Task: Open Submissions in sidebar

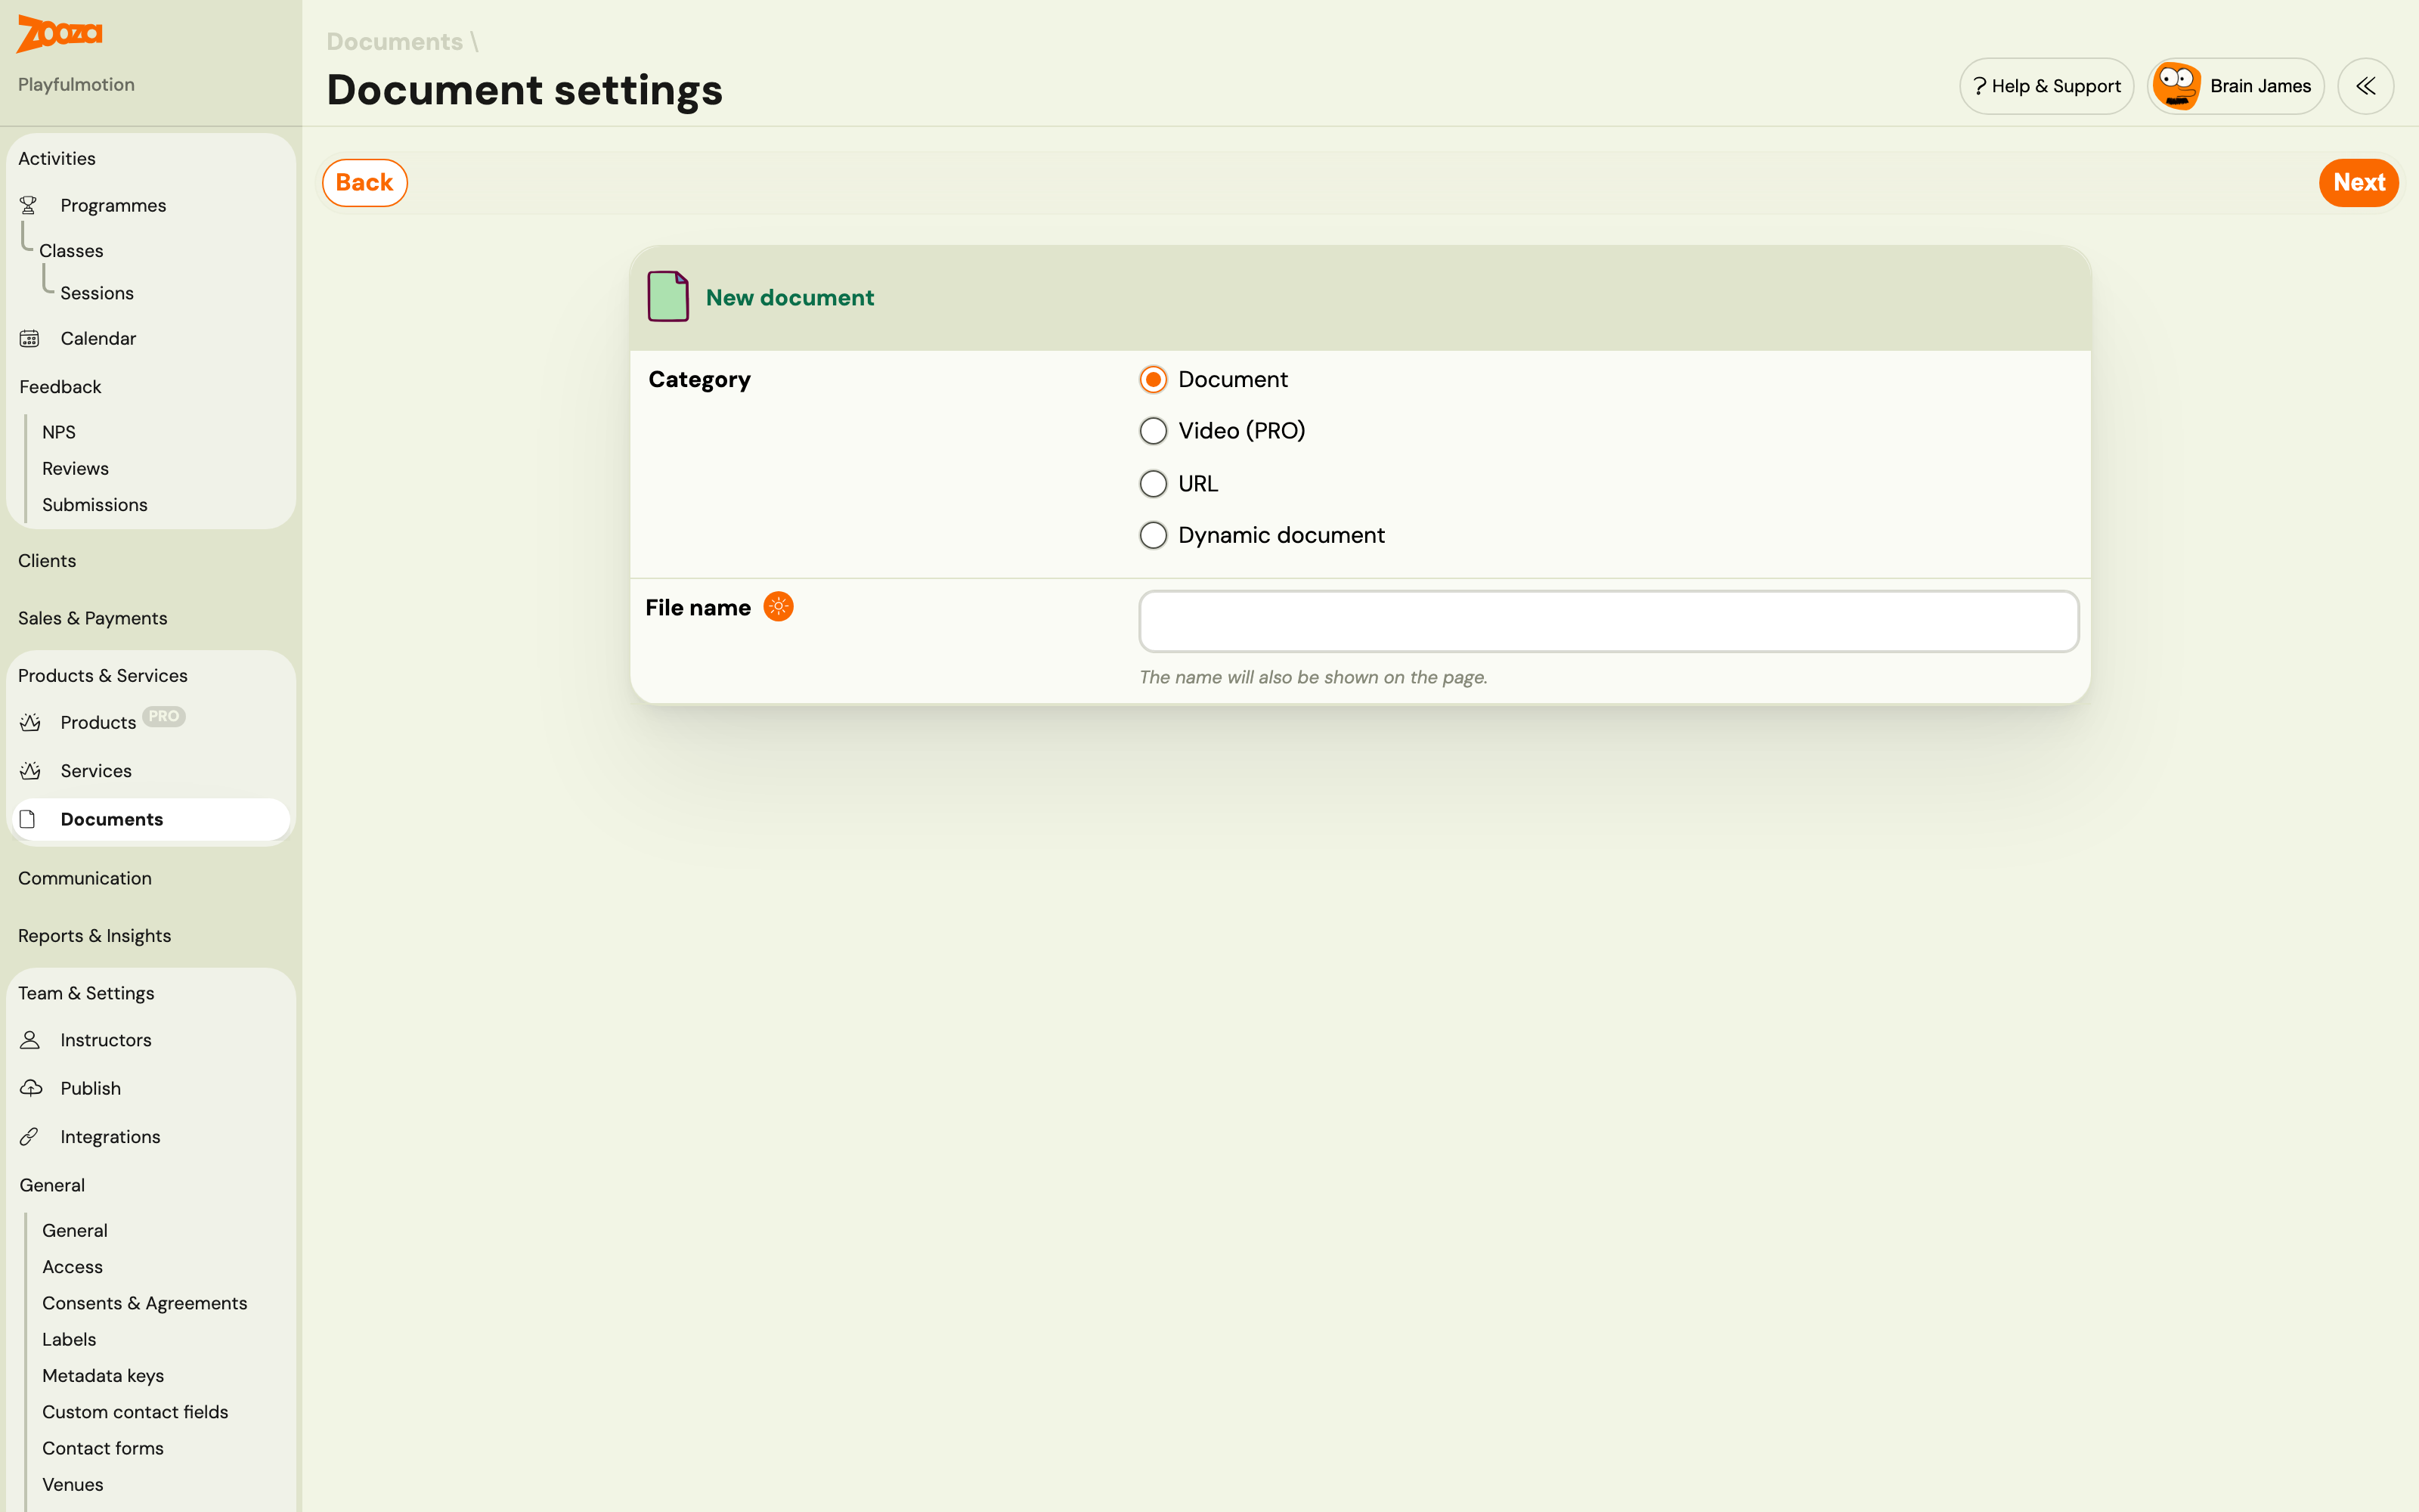Action: pos(95,505)
